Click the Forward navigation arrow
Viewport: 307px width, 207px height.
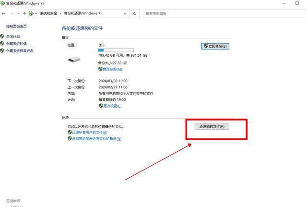(x=12, y=13)
